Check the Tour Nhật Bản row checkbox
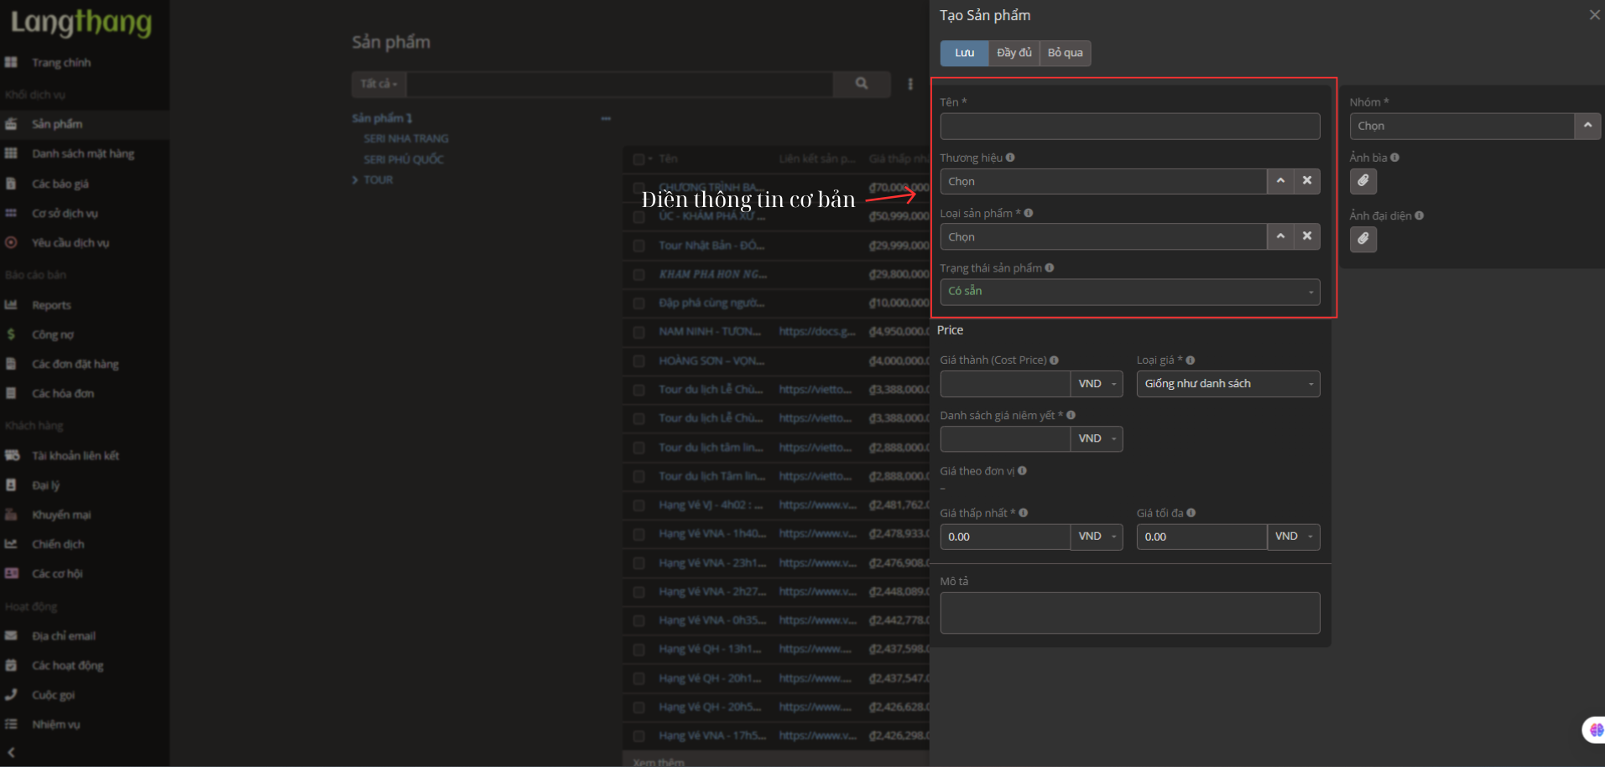This screenshot has width=1605, height=767. coord(639,246)
